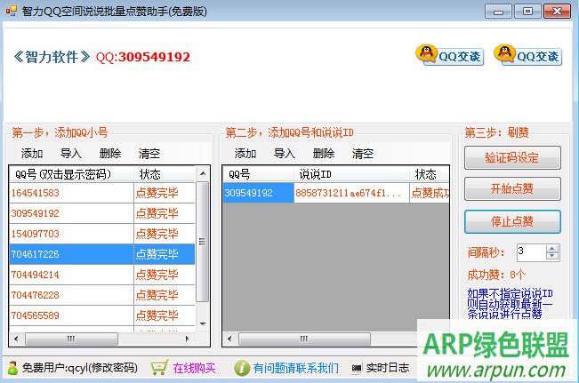
Task: Click the horizontal scrollbar thumb in QQ小号 list
Action: click(71, 339)
